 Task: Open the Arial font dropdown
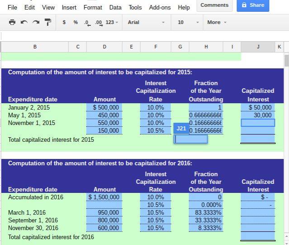pyautogui.click(x=146, y=22)
